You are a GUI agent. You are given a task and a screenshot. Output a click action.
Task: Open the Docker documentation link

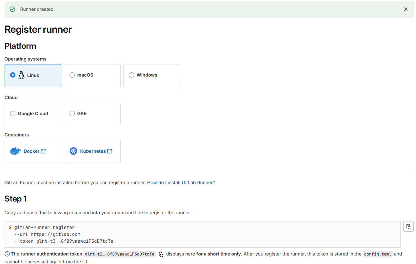click(x=31, y=151)
